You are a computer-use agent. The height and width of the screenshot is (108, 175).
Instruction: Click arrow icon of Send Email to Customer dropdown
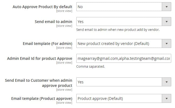166,82
